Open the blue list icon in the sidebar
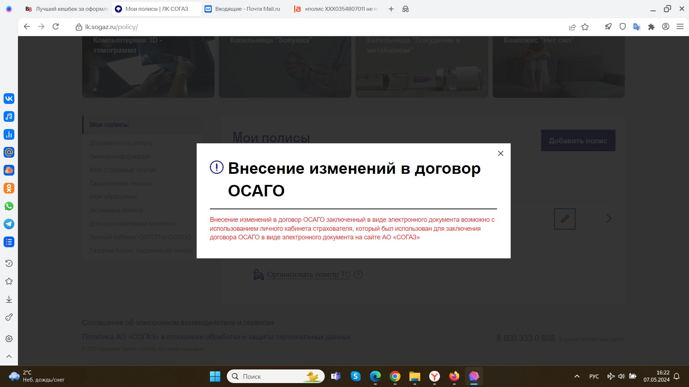Viewport: 689px width, 387px height. [9, 242]
